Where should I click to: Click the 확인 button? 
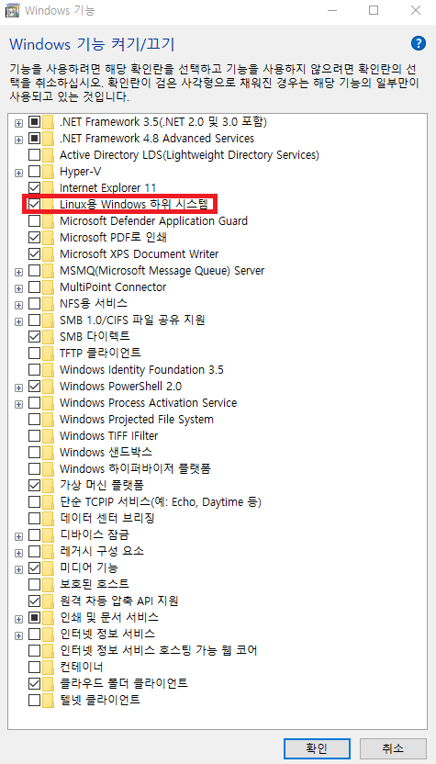point(317,748)
